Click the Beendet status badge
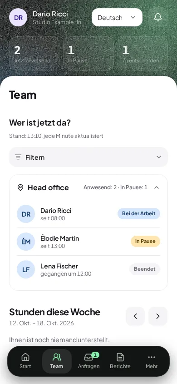 tap(144, 269)
